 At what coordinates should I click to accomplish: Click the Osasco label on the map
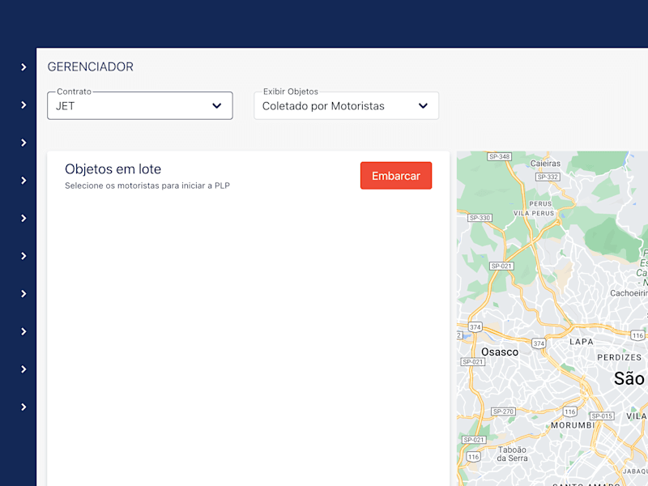pos(500,352)
